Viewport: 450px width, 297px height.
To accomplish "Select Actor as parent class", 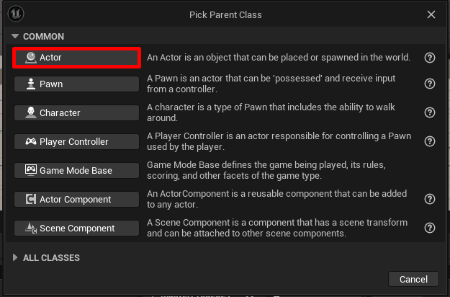I will (x=76, y=58).
